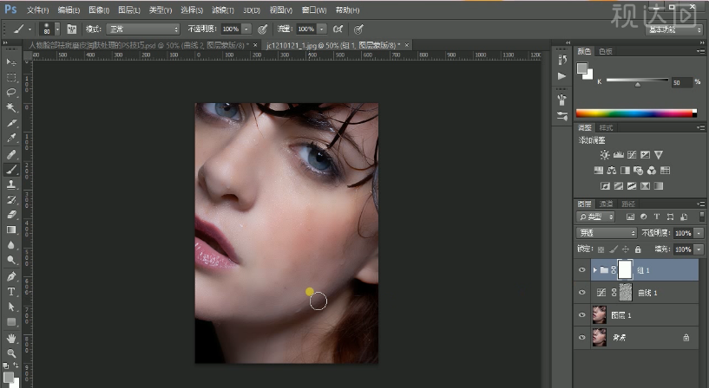Select the Eraser tool
709x388 pixels.
(11, 215)
